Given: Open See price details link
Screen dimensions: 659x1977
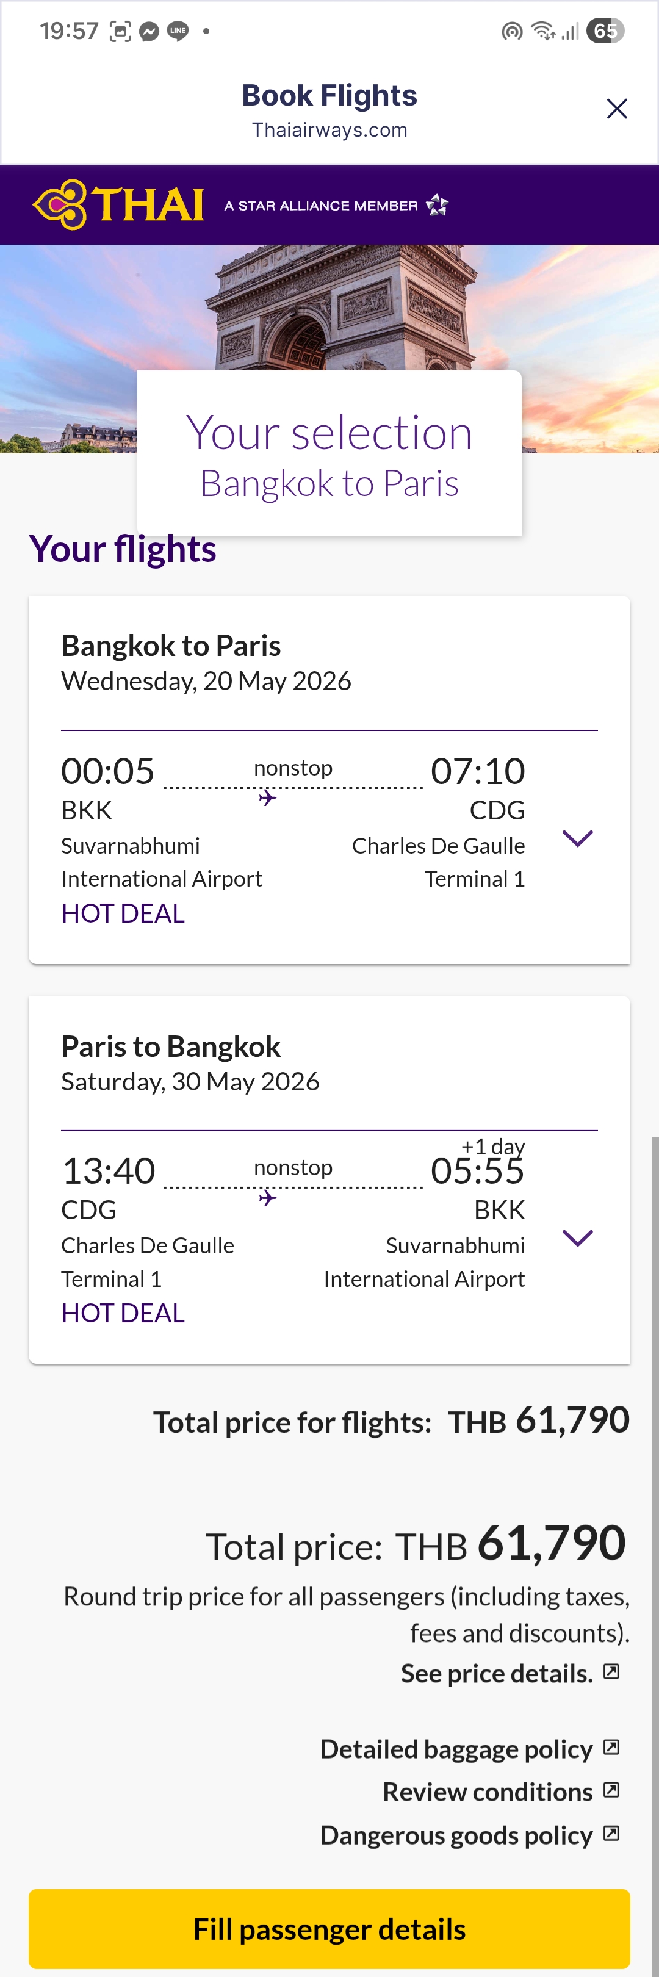Looking at the screenshot, I should pyautogui.click(x=496, y=1673).
